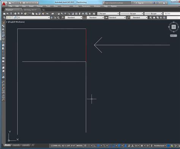Viewport: 180px width, 149px height.
Task: Click the Undo arrow in Standard toolbar
Action: [47, 14]
